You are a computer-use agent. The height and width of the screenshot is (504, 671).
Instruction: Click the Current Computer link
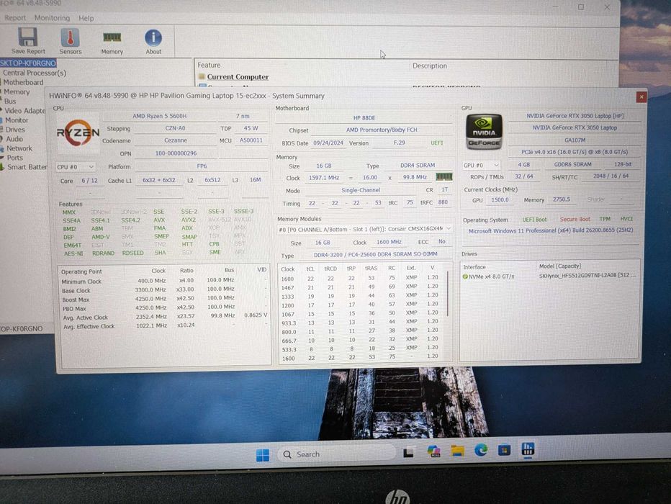pyautogui.click(x=238, y=77)
